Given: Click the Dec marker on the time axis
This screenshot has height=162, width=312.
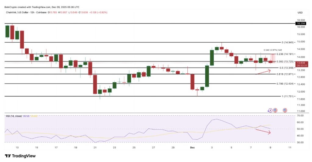Looking at the screenshot, I should pyautogui.click(x=192, y=147).
